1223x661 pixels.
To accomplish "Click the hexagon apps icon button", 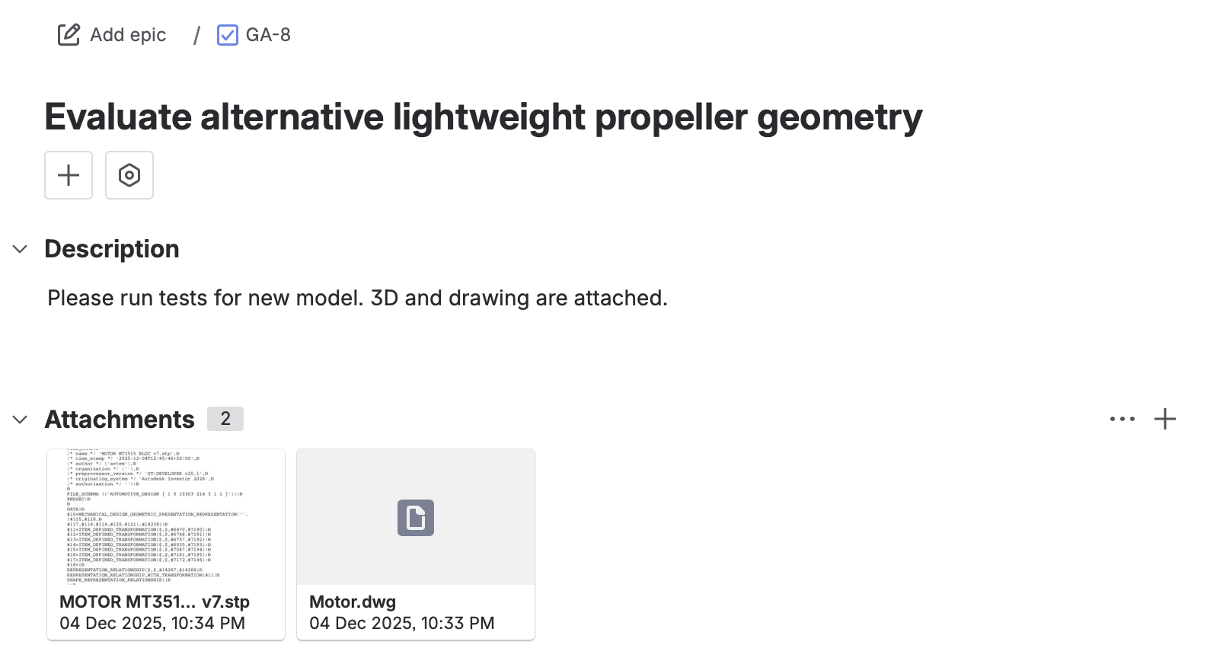I will point(129,175).
